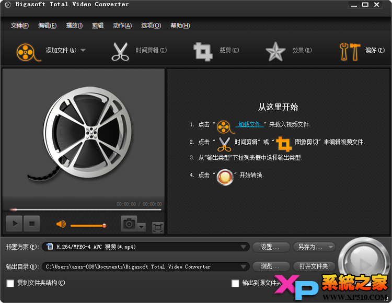Screen dimensions: 392x303
Task: Click the Play button in preview
Action: tap(15, 224)
